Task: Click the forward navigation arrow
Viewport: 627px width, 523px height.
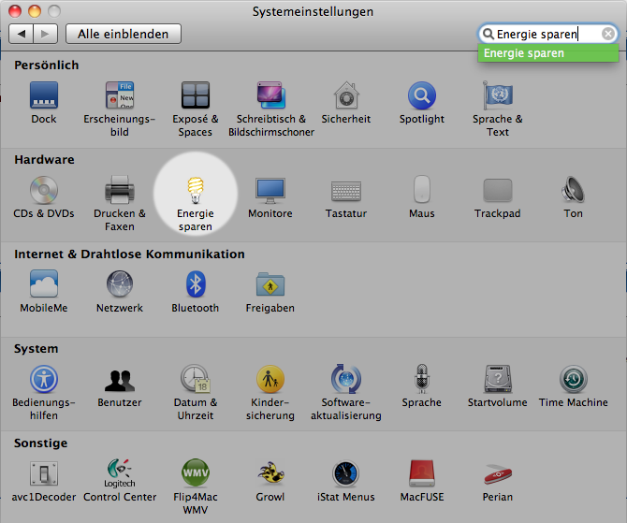Action: click(46, 34)
